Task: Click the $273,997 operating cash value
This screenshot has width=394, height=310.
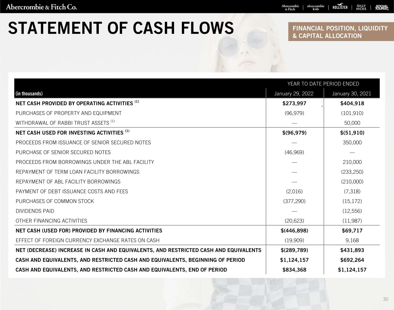Action: click(x=294, y=103)
